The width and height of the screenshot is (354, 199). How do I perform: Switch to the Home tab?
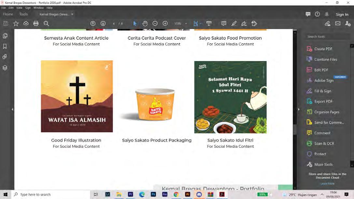(8, 14)
